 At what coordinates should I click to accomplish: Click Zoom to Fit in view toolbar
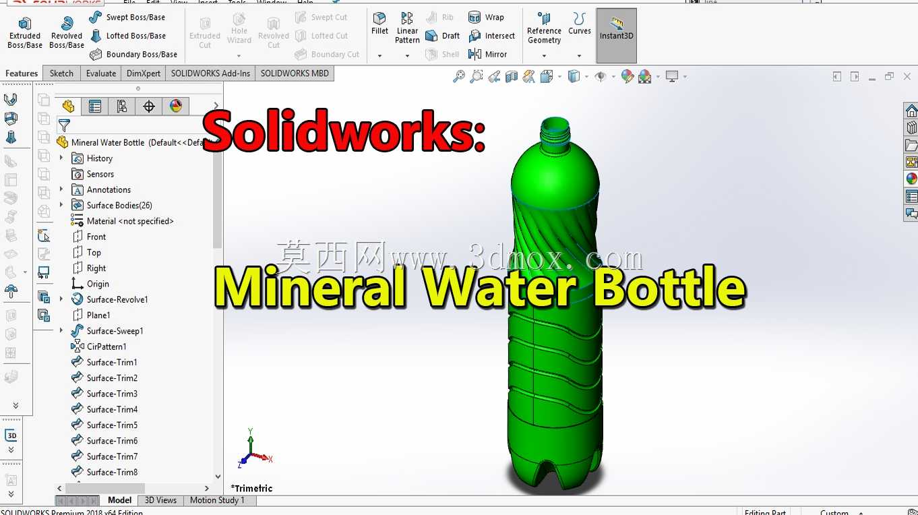point(459,77)
